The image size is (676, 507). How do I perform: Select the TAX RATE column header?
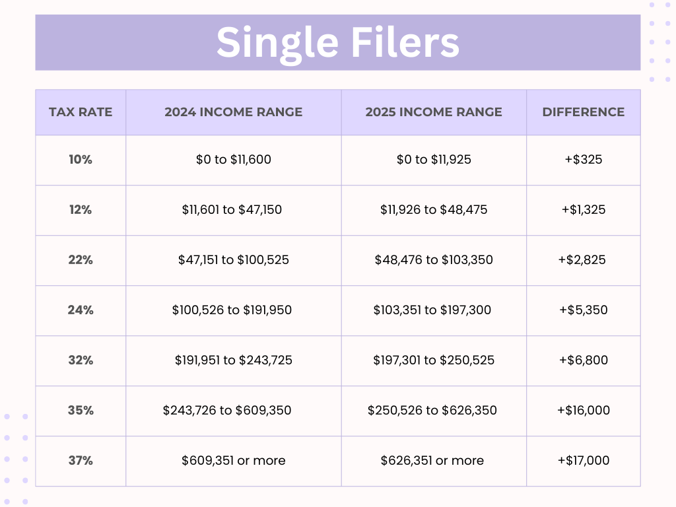pos(81,112)
